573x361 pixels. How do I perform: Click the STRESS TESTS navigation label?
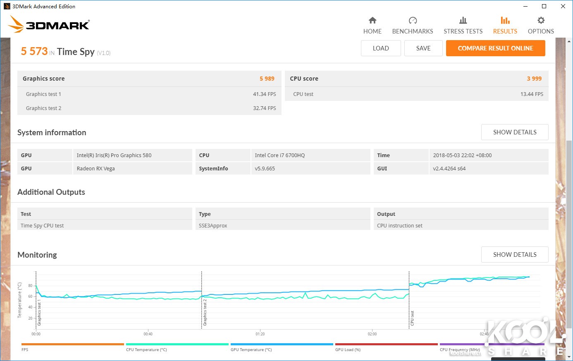(x=463, y=31)
